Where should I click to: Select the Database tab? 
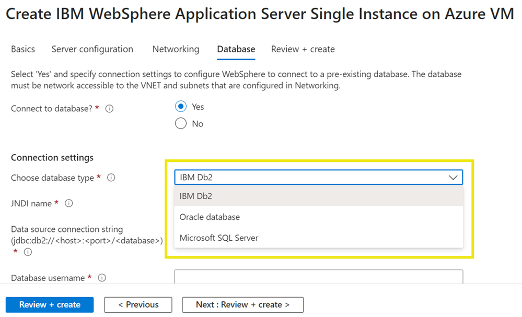(236, 49)
